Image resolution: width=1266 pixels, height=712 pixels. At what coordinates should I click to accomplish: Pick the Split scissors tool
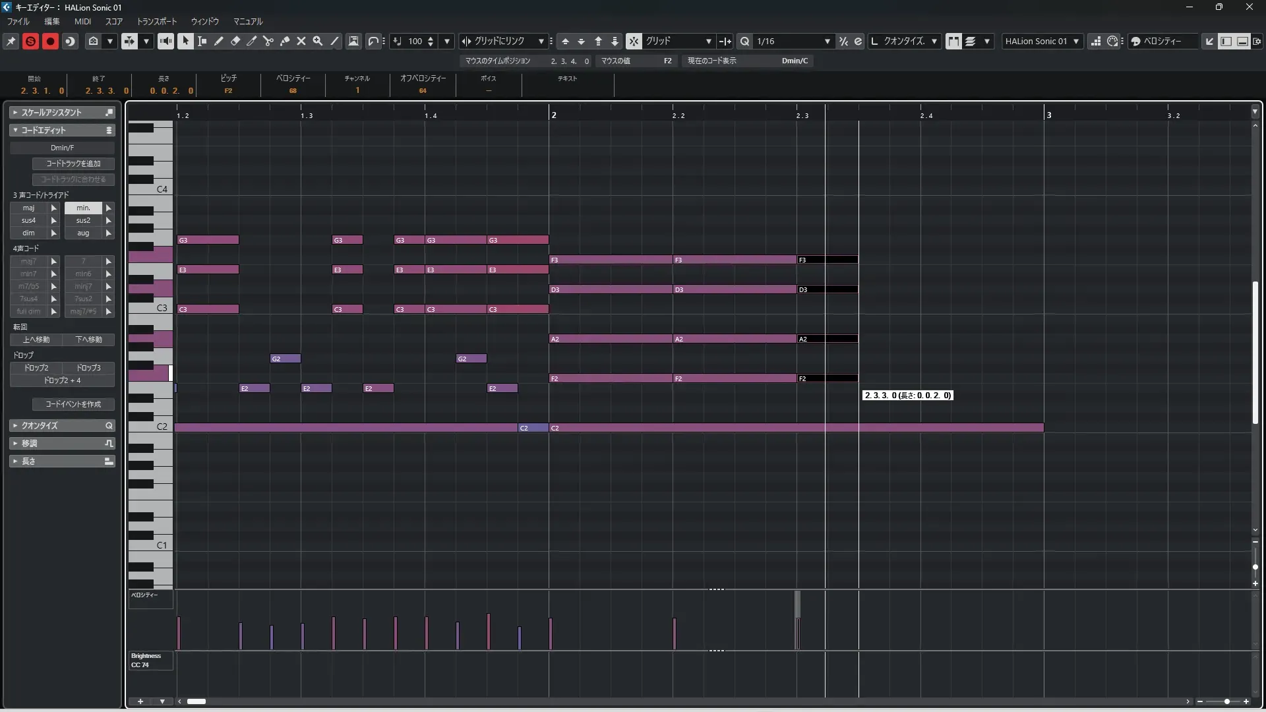[268, 41]
